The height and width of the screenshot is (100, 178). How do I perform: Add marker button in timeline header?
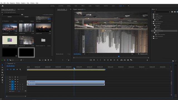pos(17,69)
